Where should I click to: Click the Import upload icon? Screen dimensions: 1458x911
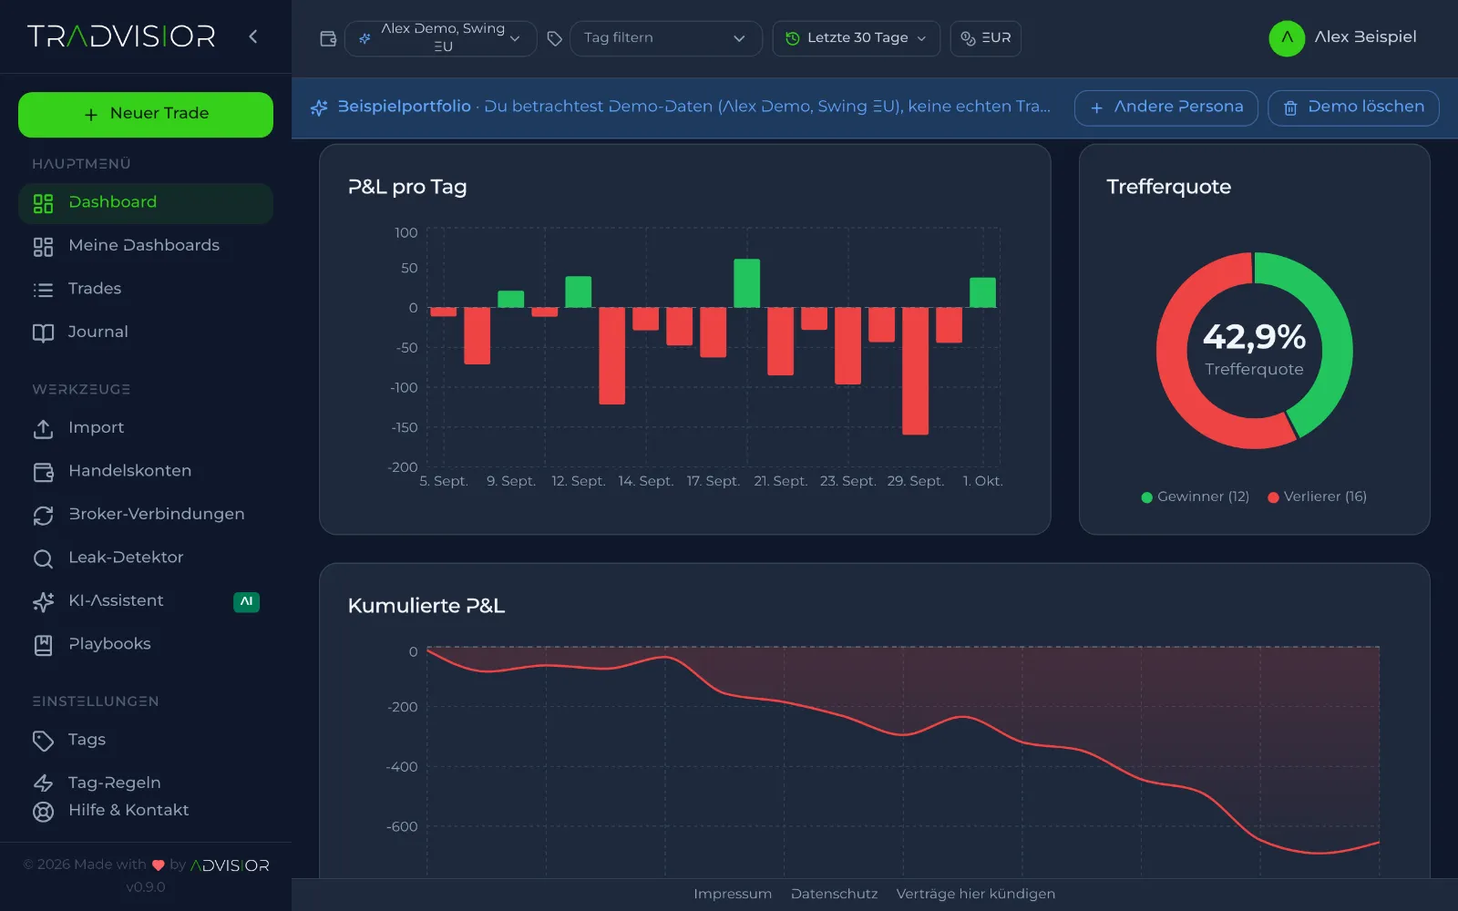43,428
